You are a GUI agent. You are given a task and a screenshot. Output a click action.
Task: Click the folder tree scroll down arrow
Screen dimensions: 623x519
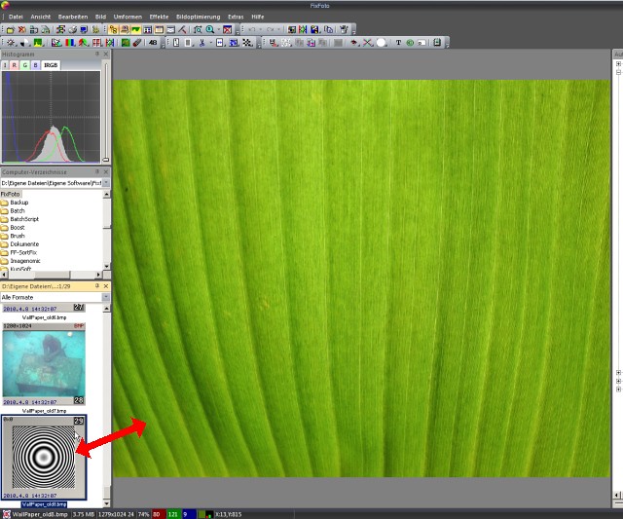[x=106, y=266]
